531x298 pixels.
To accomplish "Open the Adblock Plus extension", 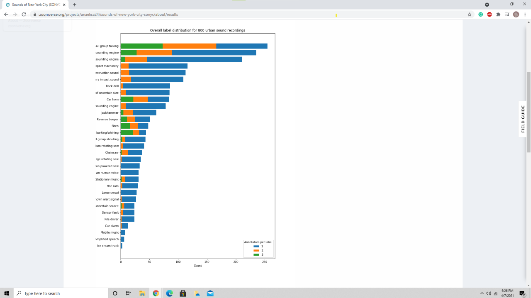I will click(490, 14).
